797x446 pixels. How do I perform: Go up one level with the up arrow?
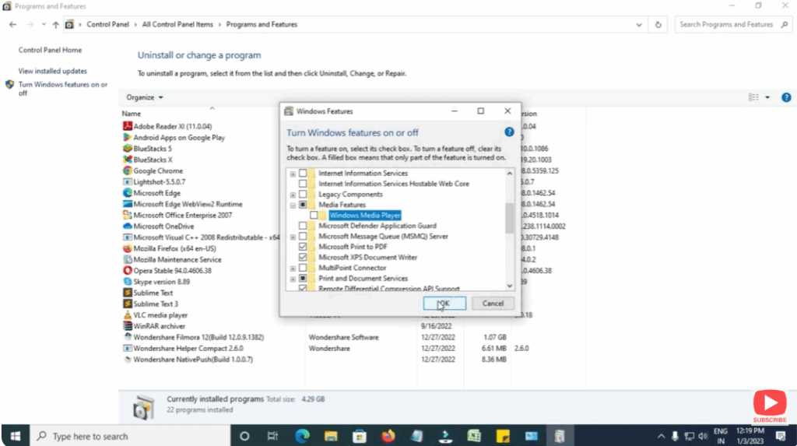point(55,24)
